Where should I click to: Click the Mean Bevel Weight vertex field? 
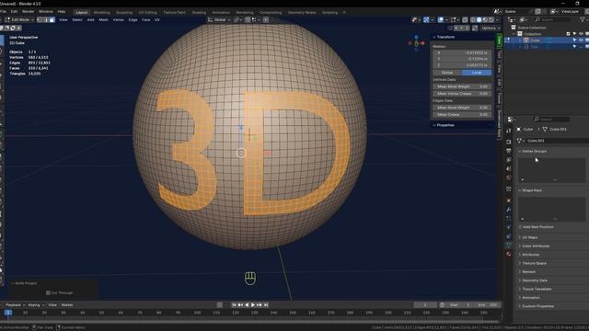tap(462, 86)
